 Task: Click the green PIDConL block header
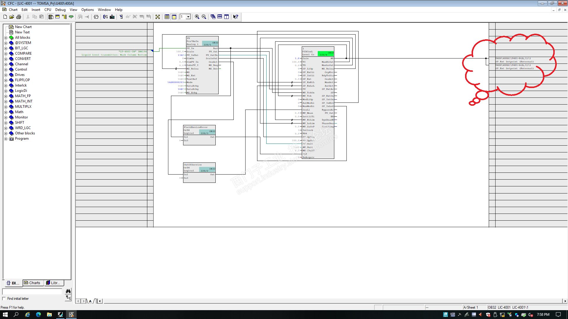pos(325,53)
